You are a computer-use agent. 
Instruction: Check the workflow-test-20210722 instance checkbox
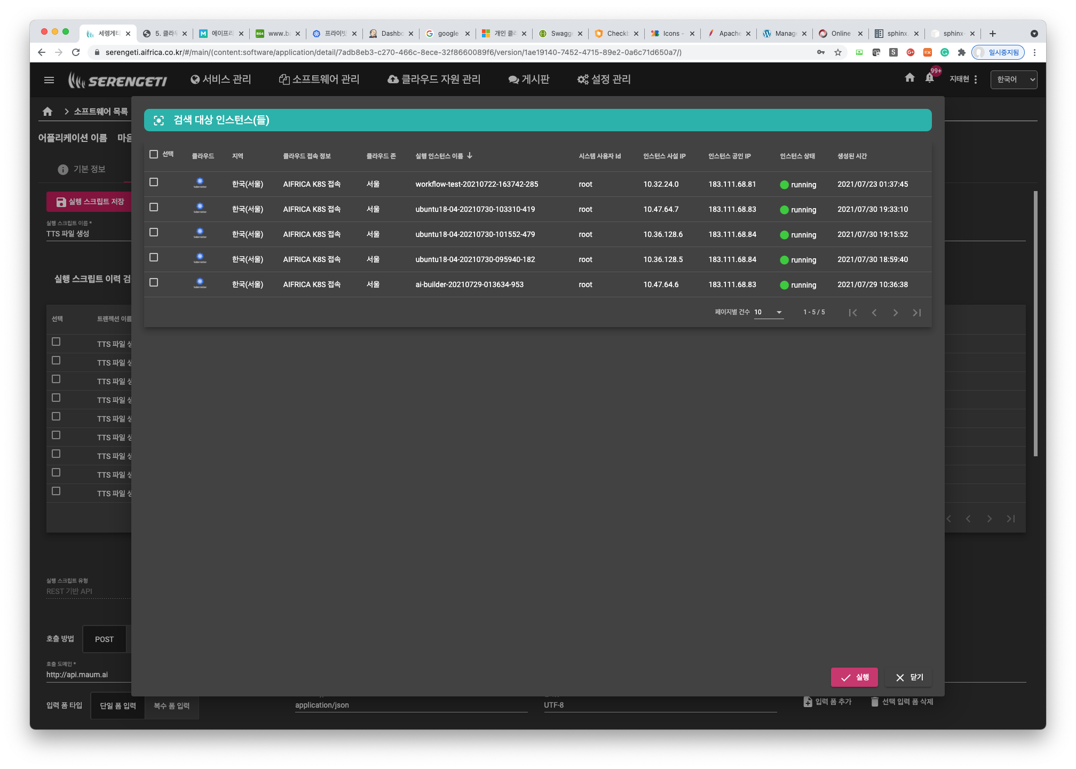click(154, 182)
